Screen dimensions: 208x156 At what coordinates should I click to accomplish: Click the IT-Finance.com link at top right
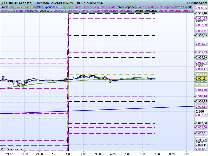point(197,3)
